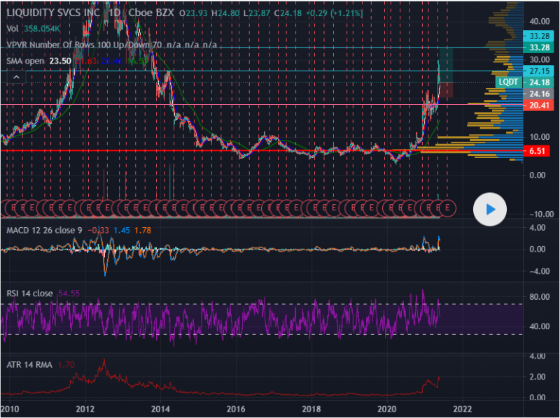Select the 27.15 price axis label

pyautogui.click(x=538, y=71)
